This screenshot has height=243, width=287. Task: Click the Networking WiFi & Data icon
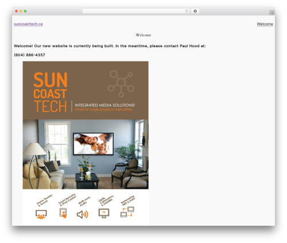pos(127,212)
